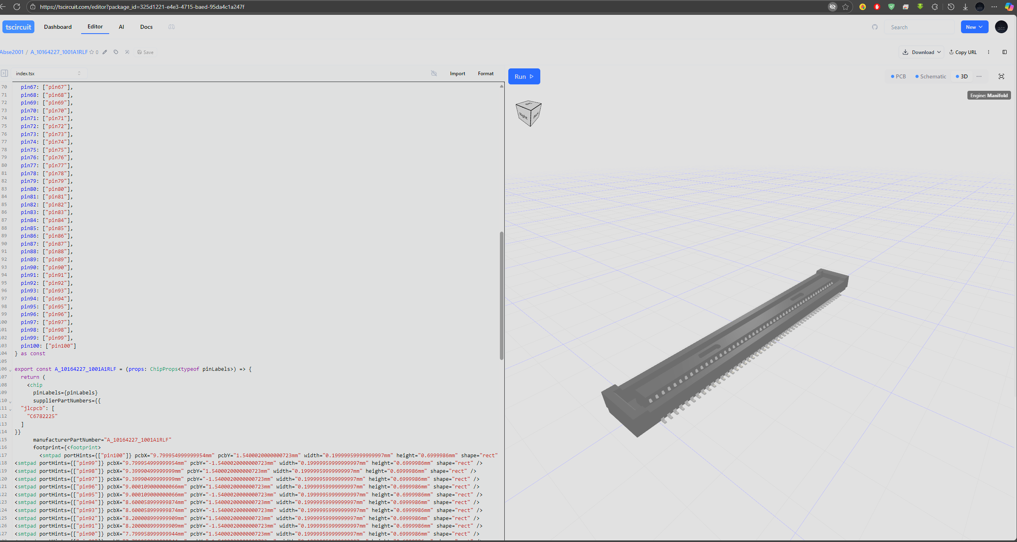Star the A_10164227_1001A1RLF package
The height and width of the screenshot is (542, 1017).
point(92,52)
